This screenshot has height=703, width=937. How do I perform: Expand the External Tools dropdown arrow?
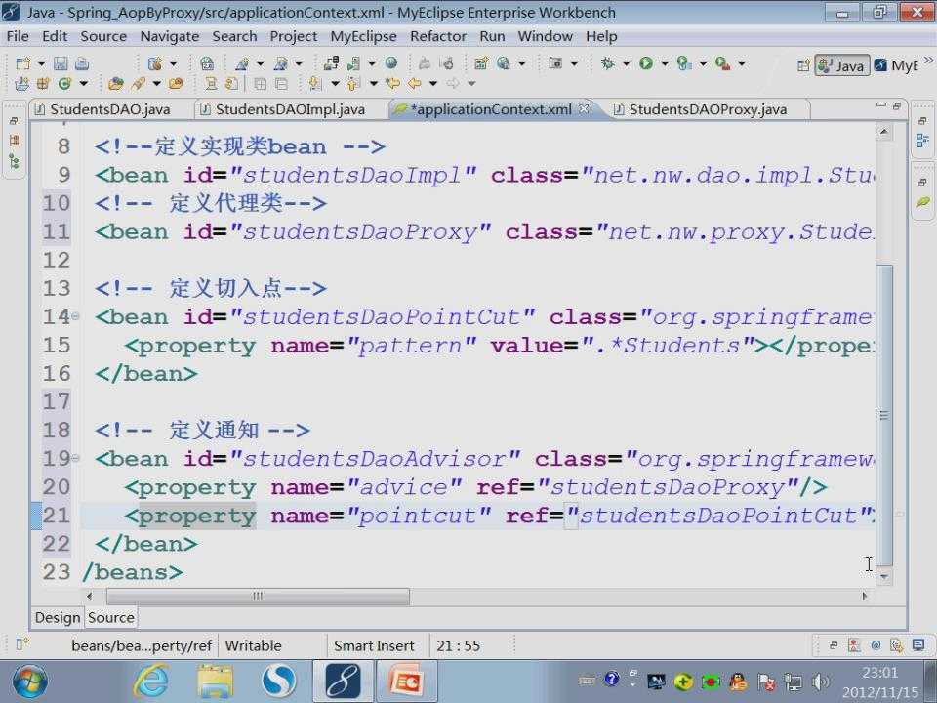742,62
